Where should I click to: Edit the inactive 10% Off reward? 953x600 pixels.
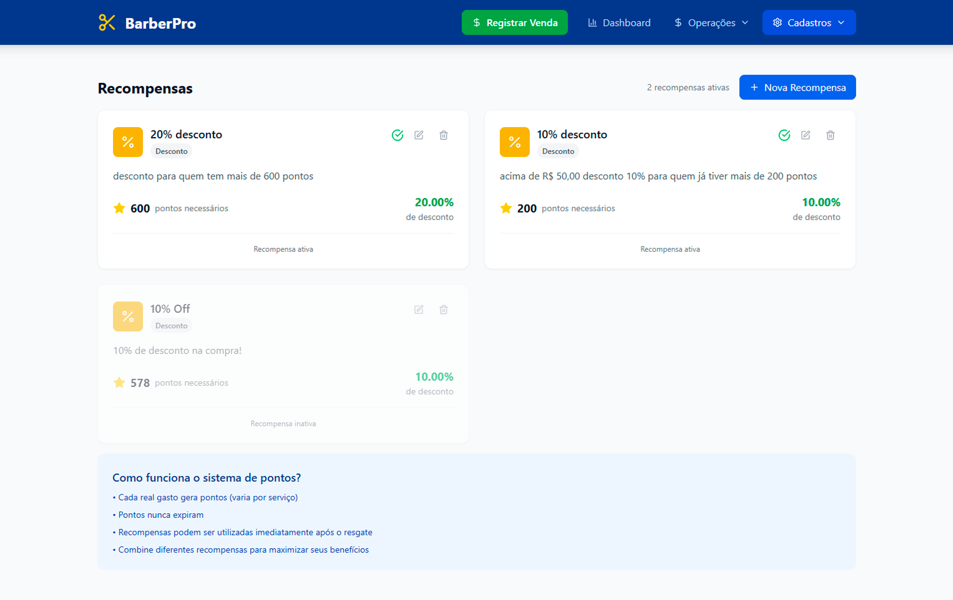click(419, 310)
